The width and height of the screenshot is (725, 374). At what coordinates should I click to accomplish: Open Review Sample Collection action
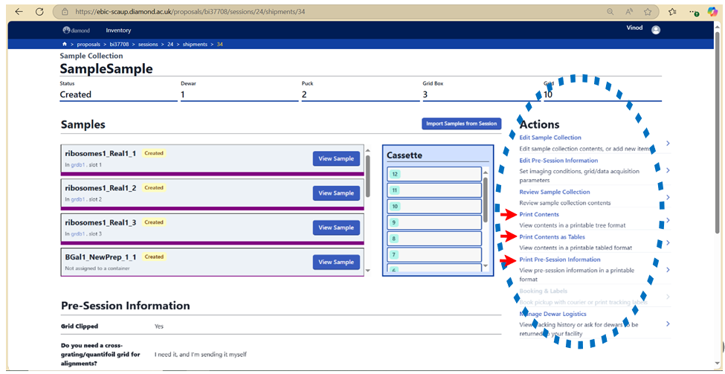pos(555,192)
